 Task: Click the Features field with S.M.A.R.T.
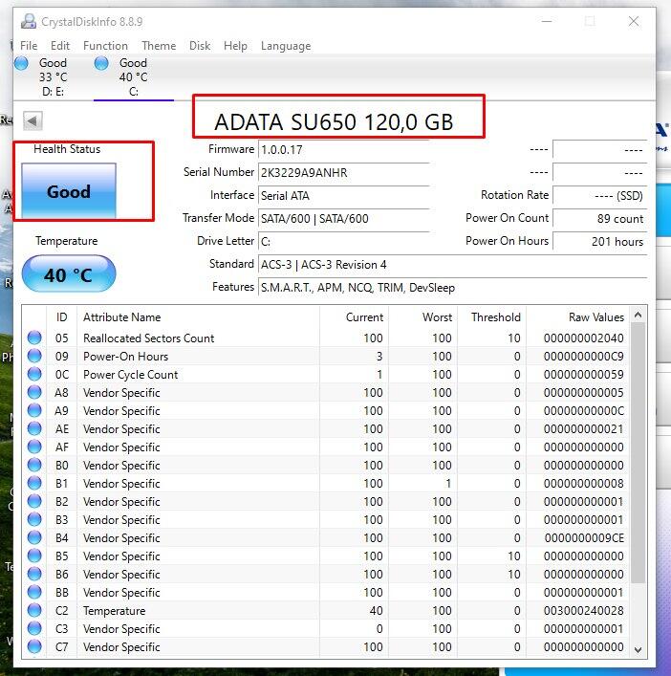pyautogui.click(x=452, y=288)
